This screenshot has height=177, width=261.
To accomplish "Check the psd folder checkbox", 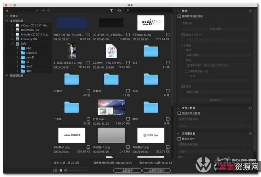I will (168, 63).
